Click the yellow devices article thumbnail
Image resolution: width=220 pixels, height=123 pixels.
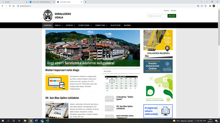pyautogui.click(x=57, y=83)
